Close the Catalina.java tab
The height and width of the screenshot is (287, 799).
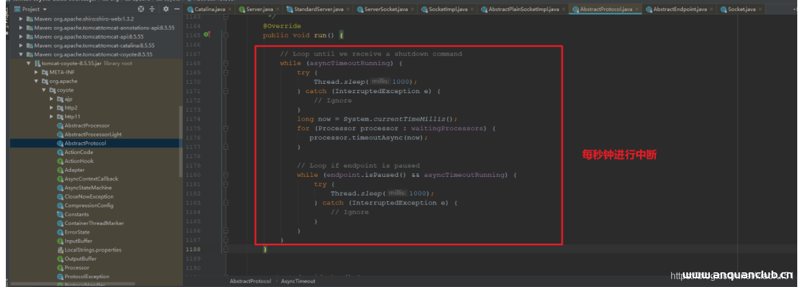click(x=229, y=9)
